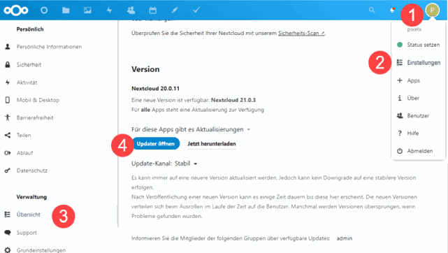Click the lock icon beside Sicherheit

pyautogui.click(x=8, y=64)
